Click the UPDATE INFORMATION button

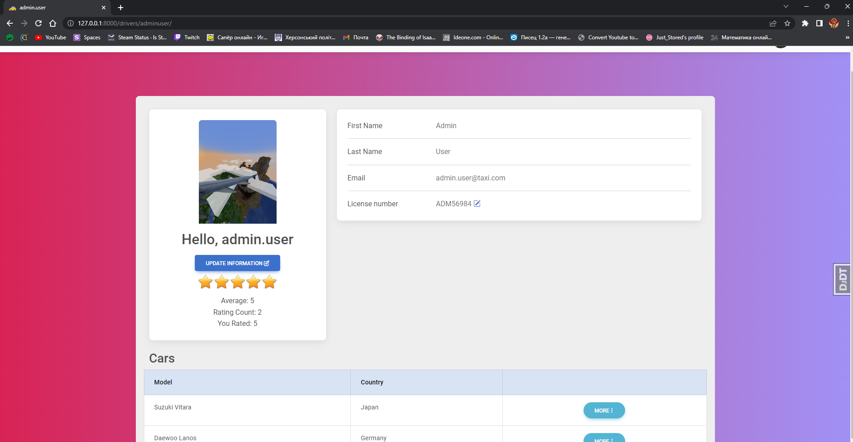coord(237,263)
